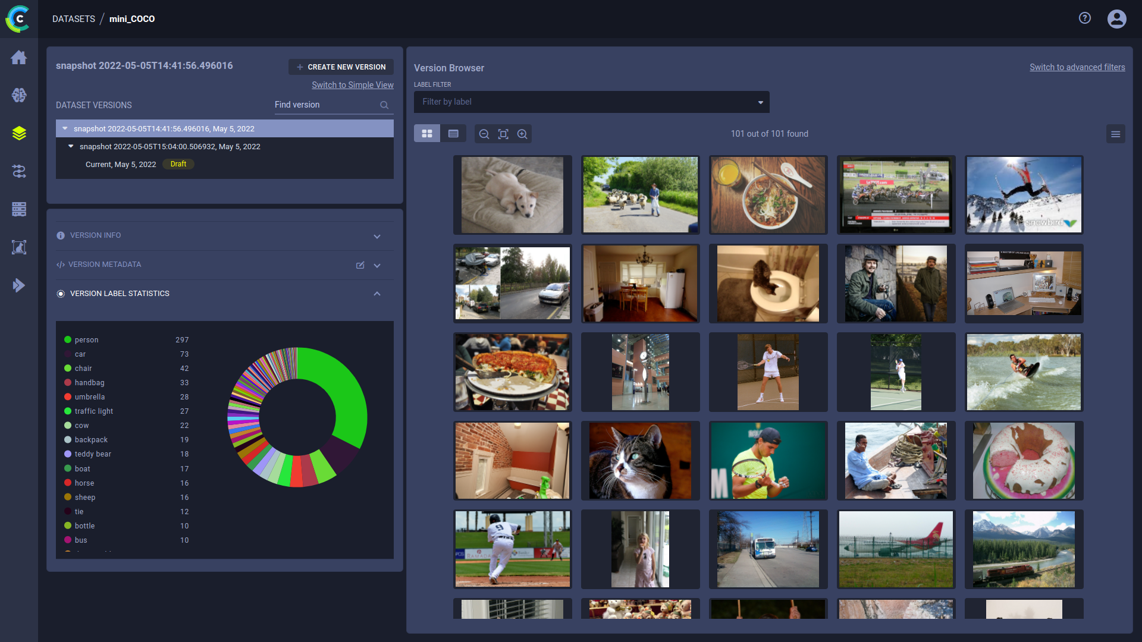Click the Find version search icon
Viewport: 1142px width, 642px height.
384,105
